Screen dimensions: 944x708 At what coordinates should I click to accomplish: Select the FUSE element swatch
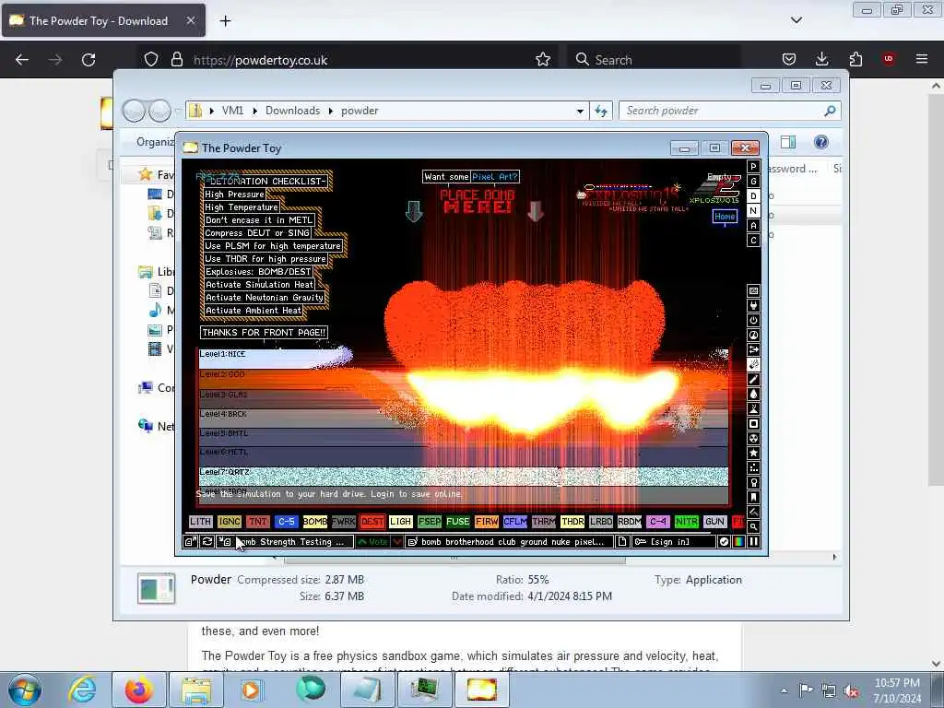[457, 522]
